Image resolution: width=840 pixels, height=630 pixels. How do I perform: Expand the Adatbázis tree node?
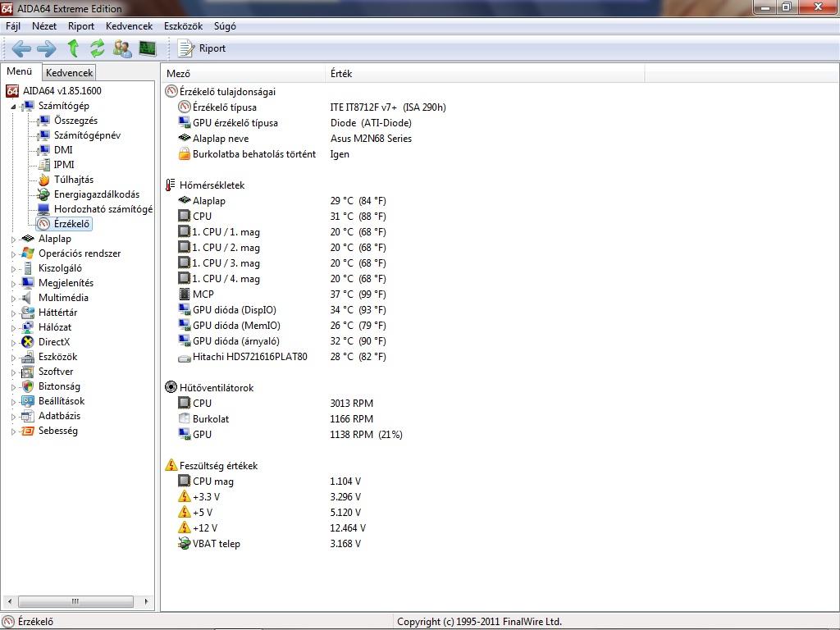(x=13, y=417)
